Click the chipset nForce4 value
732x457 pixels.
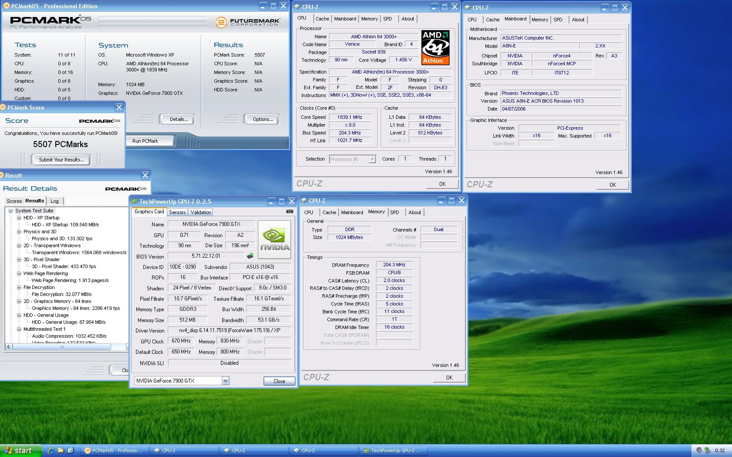coord(562,56)
